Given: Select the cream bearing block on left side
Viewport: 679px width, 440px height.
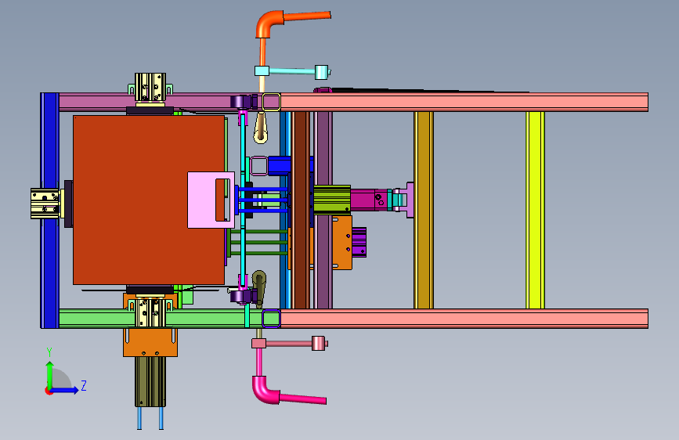Looking at the screenshot, I should coord(45,203).
